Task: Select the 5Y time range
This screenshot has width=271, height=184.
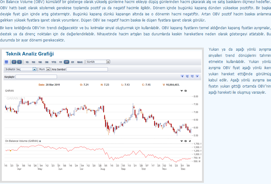Action: coord(73,62)
